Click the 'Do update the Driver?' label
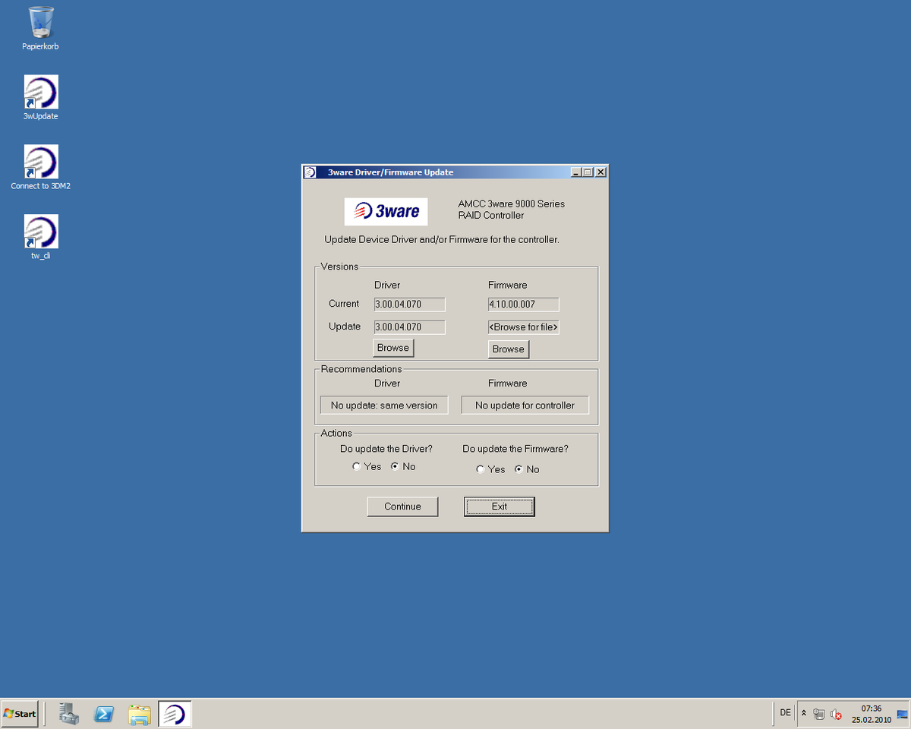The height and width of the screenshot is (729, 911). click(386, 449)
